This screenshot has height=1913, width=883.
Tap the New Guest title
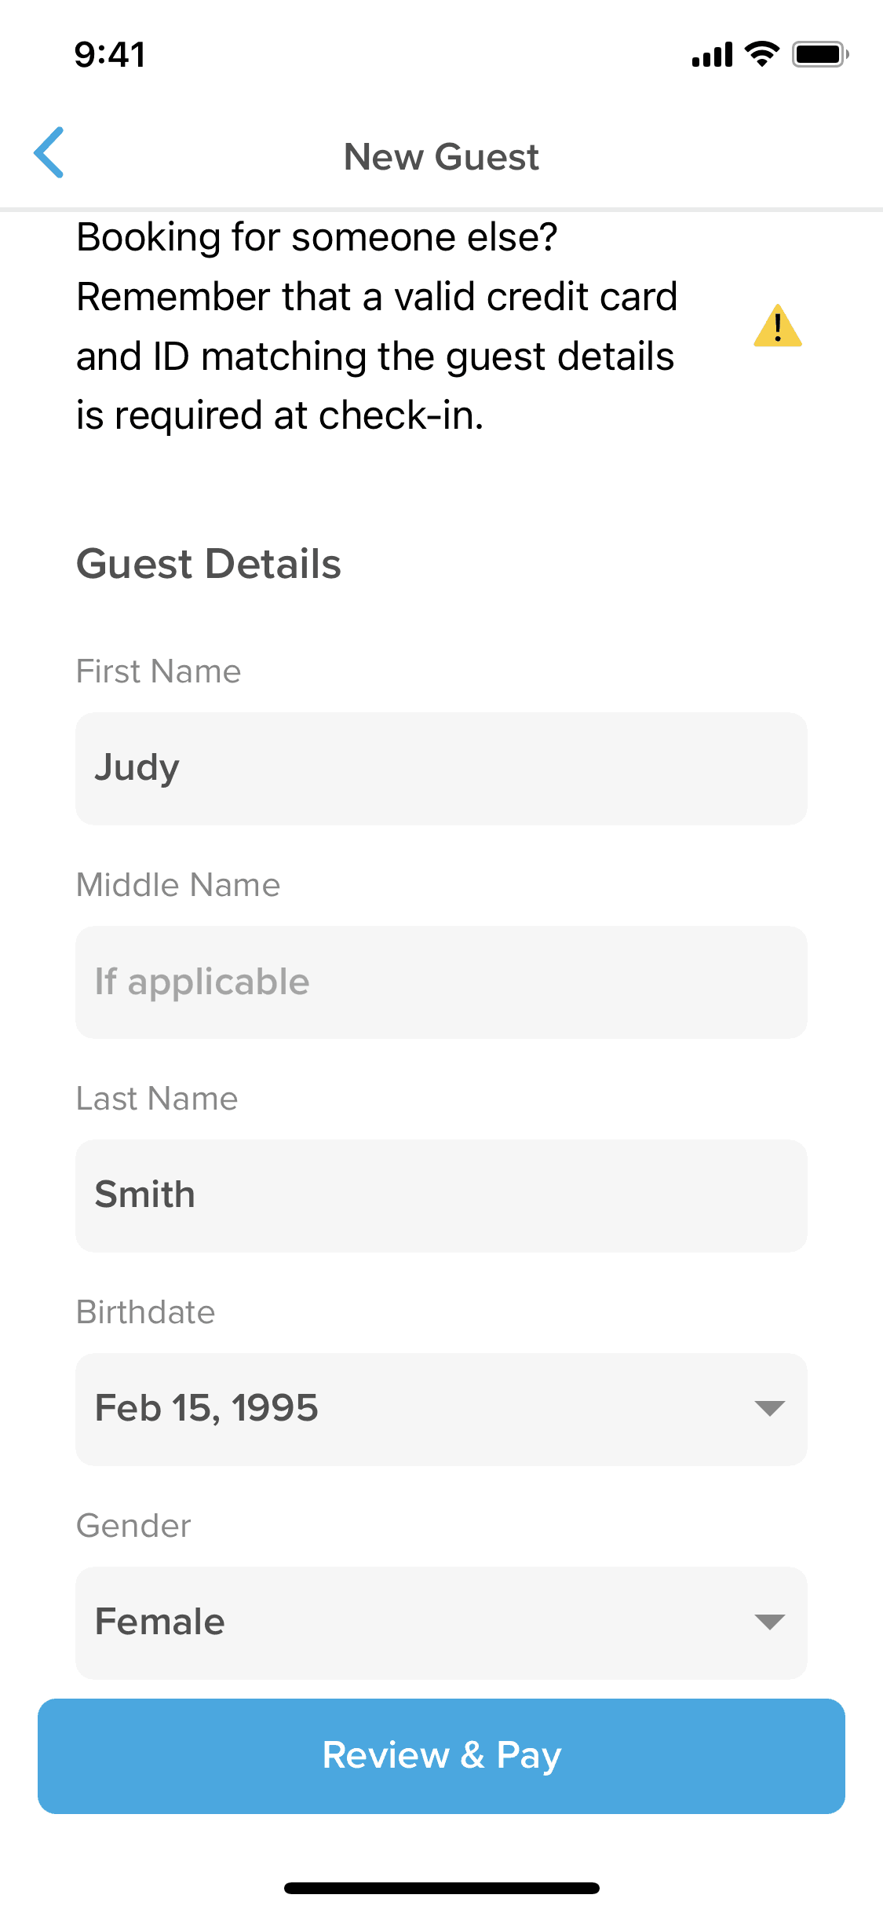click(441, 157)
